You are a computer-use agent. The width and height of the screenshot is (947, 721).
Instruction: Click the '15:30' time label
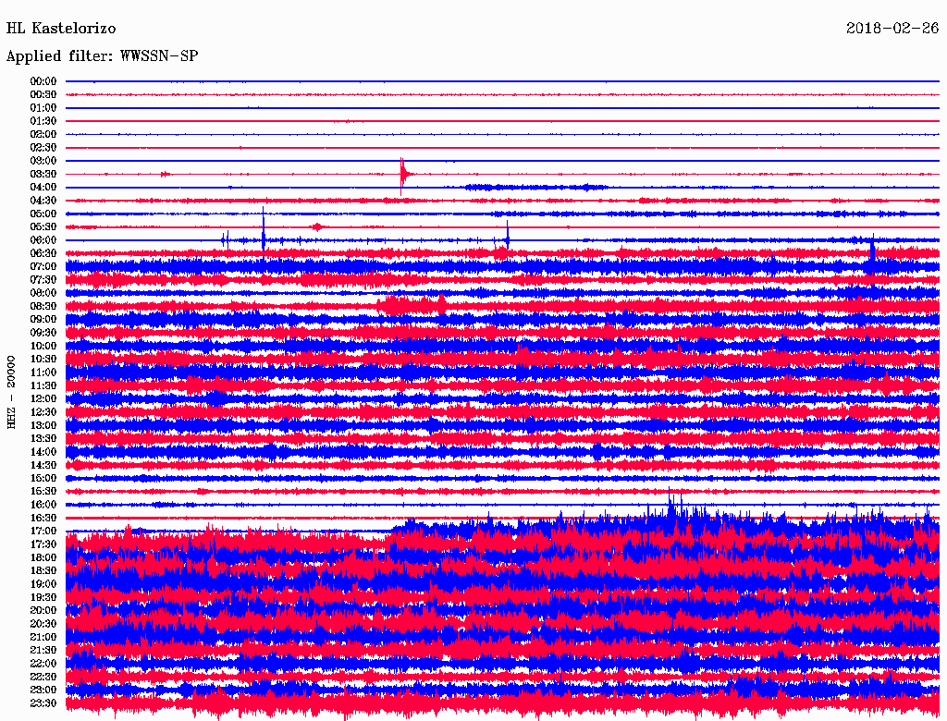tap(43, 492)
